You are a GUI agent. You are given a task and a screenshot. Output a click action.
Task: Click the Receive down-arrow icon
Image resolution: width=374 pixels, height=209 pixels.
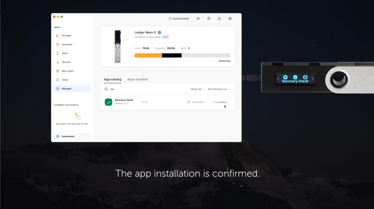[x=57, y=62]
